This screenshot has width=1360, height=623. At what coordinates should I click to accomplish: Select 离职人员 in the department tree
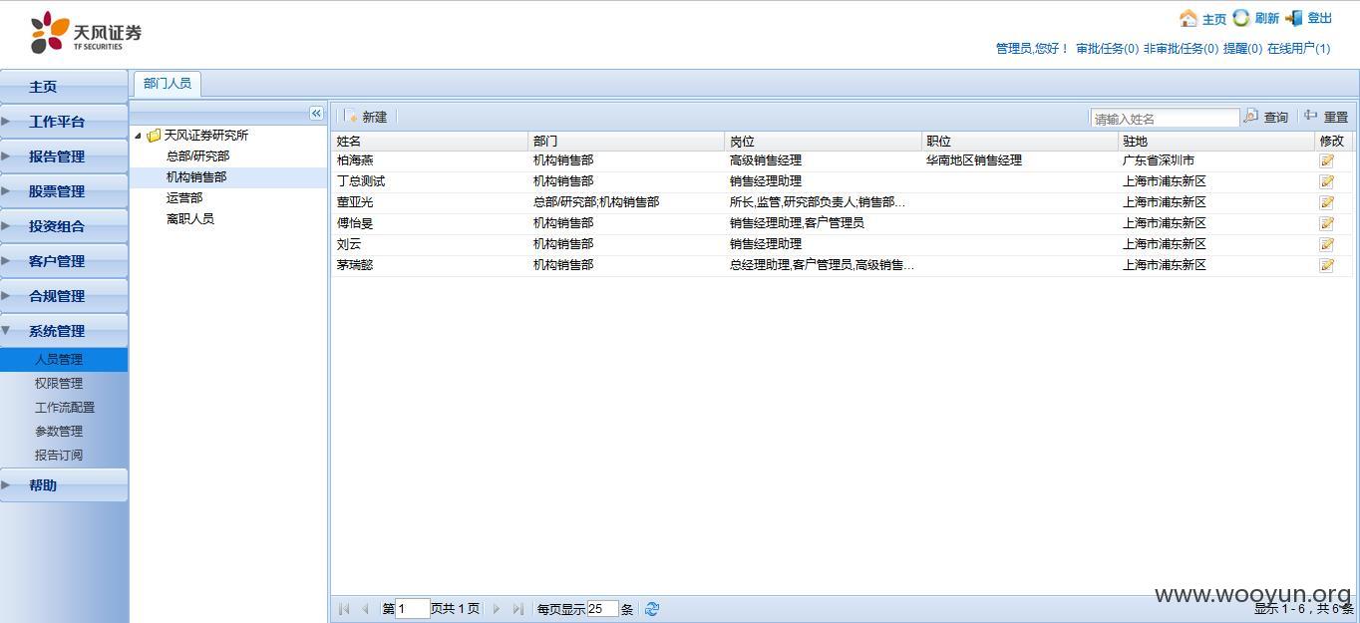pyautogui.click(x=190, y=219)
